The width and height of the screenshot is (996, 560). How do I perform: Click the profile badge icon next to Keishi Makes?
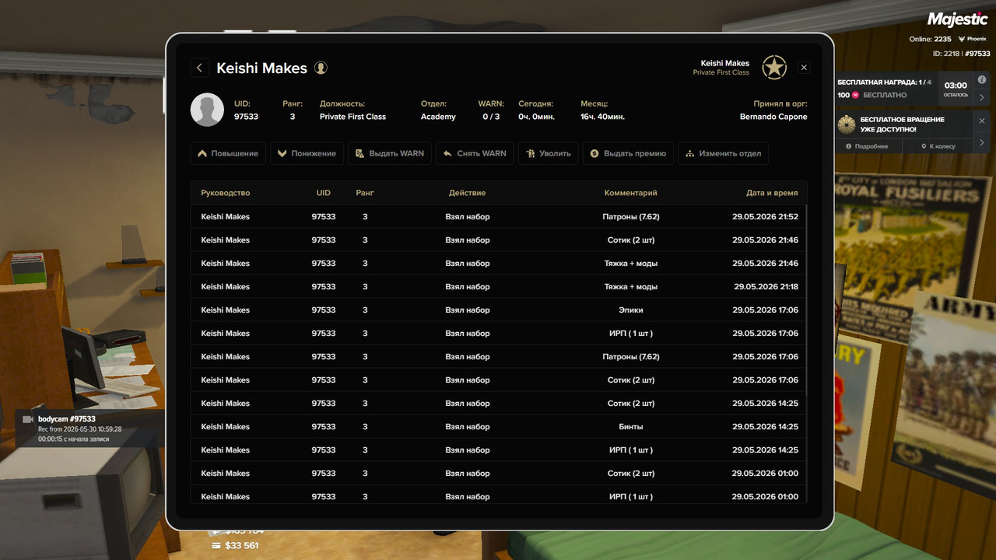[321, 68]
